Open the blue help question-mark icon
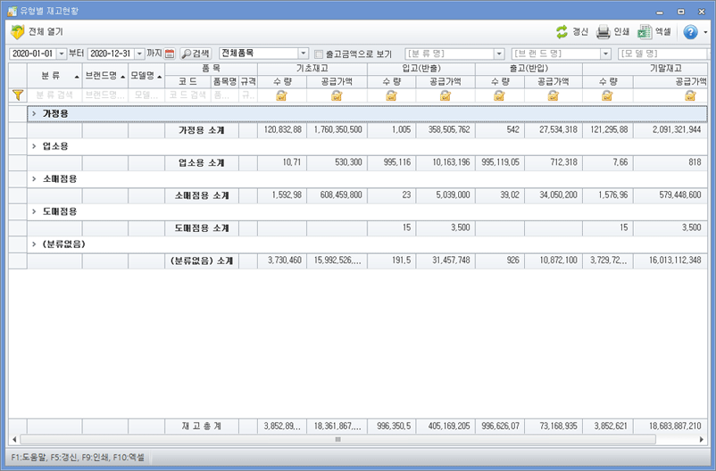This screenshot has height=471, width=716. [690, 31]
